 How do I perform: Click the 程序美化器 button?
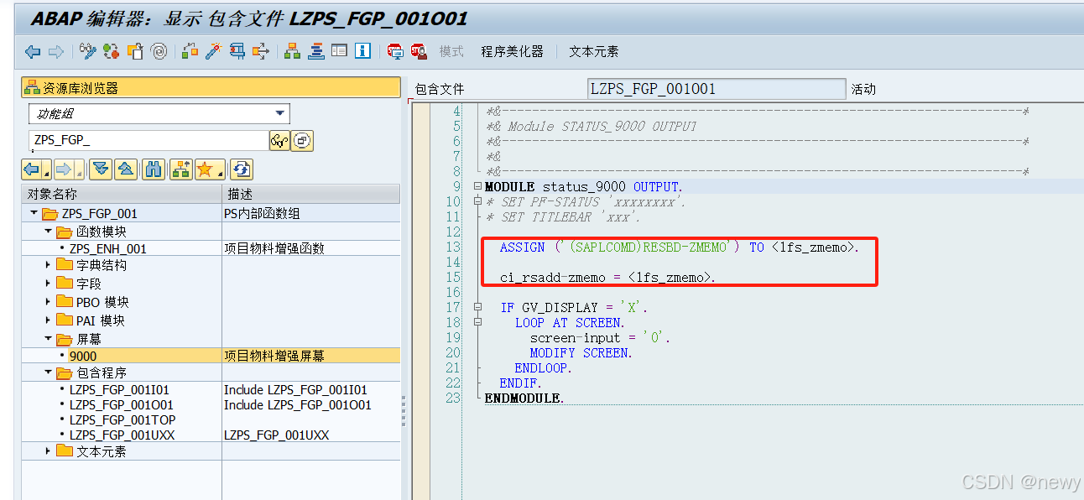[512, 52]
